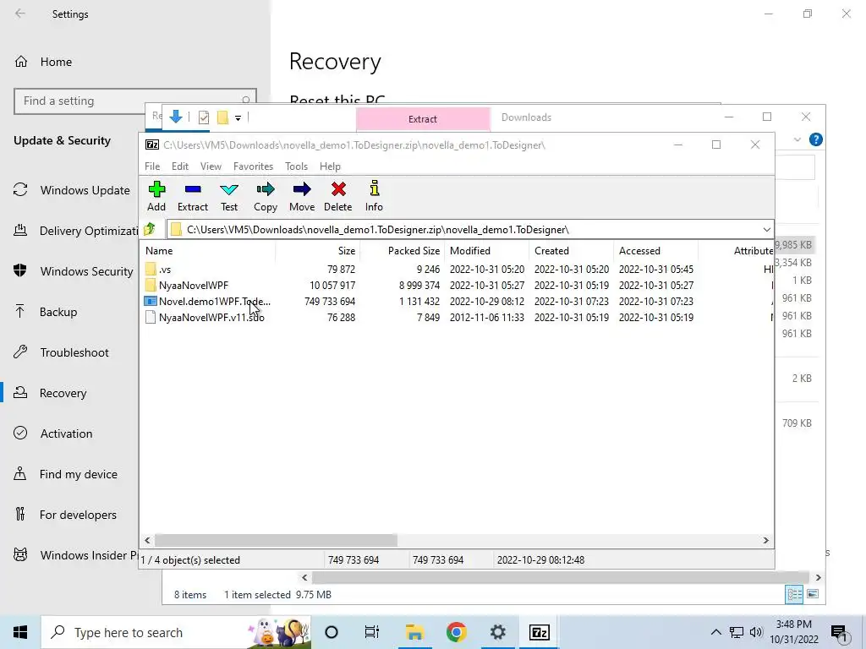
Task: Open the Tools menu in 7-Zip
Action: pos(296,166)
